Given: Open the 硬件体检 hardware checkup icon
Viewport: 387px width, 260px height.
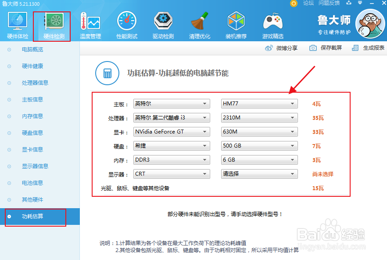Looking at the screenshot, I should click(18, 25).
